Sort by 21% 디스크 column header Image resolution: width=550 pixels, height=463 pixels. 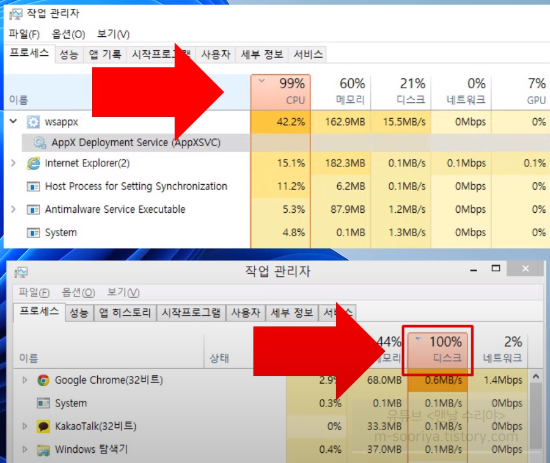pyautogui.click(x=401, y=92)
